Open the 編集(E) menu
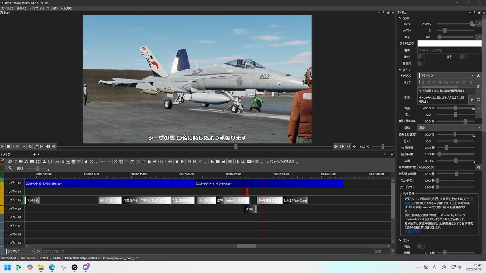This screenshot has height=273, width=486. [x=21, y=8]
